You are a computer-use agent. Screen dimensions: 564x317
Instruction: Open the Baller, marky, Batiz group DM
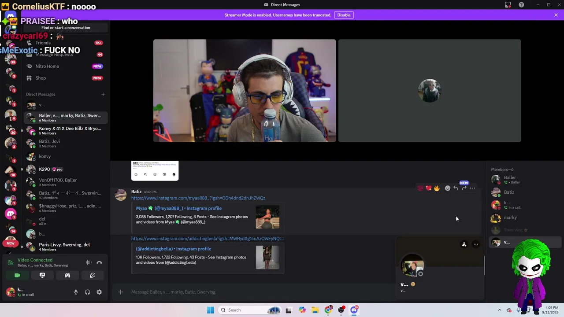click(65, 118)
